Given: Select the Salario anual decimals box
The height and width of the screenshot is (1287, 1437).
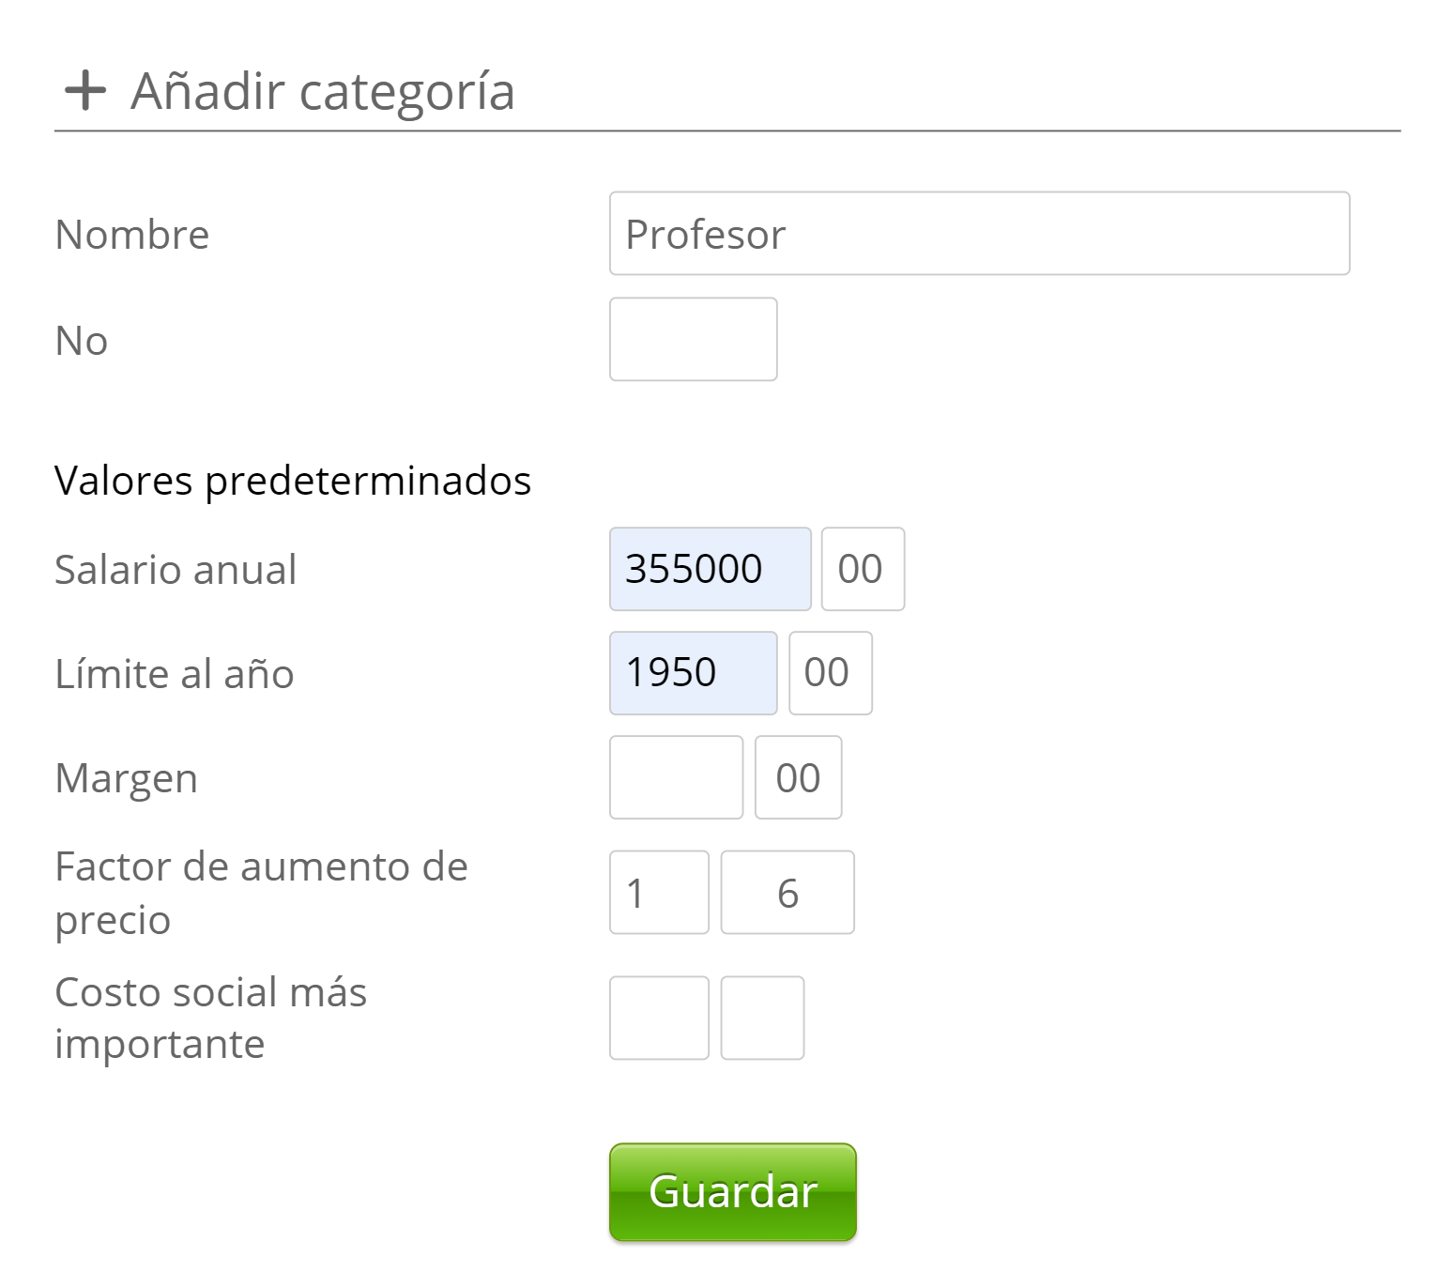Looking at the screenshot, I should pos(862,569).
